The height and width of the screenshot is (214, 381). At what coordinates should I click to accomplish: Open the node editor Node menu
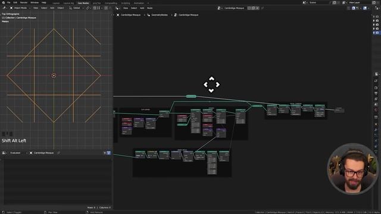click(x=149, y=8)
